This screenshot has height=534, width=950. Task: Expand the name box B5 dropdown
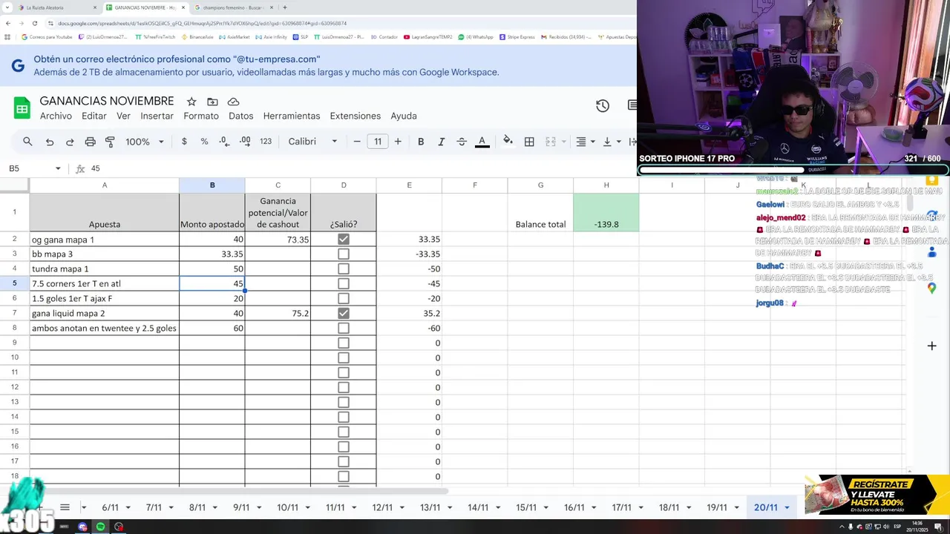[x=58, y=169]
